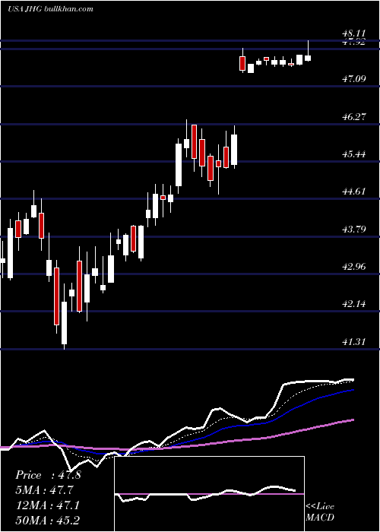Click the last candlestick with the tall upper wick
Viewport: 380px width, 532px height.
(308, 51)
